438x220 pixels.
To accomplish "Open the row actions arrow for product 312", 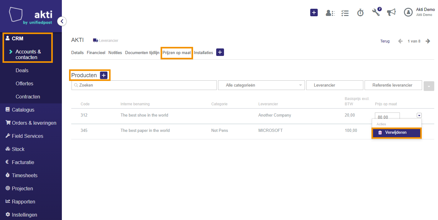I will pos(419,115).
